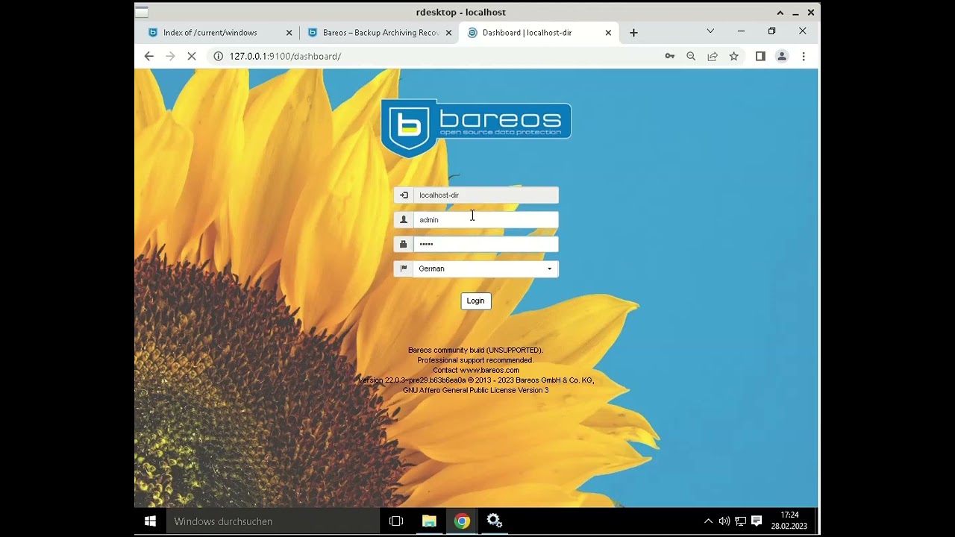Close the Index of /current/windows tab
Image resolution: width=955 pixels, height=537 pixels.
(x=289, y=33)
